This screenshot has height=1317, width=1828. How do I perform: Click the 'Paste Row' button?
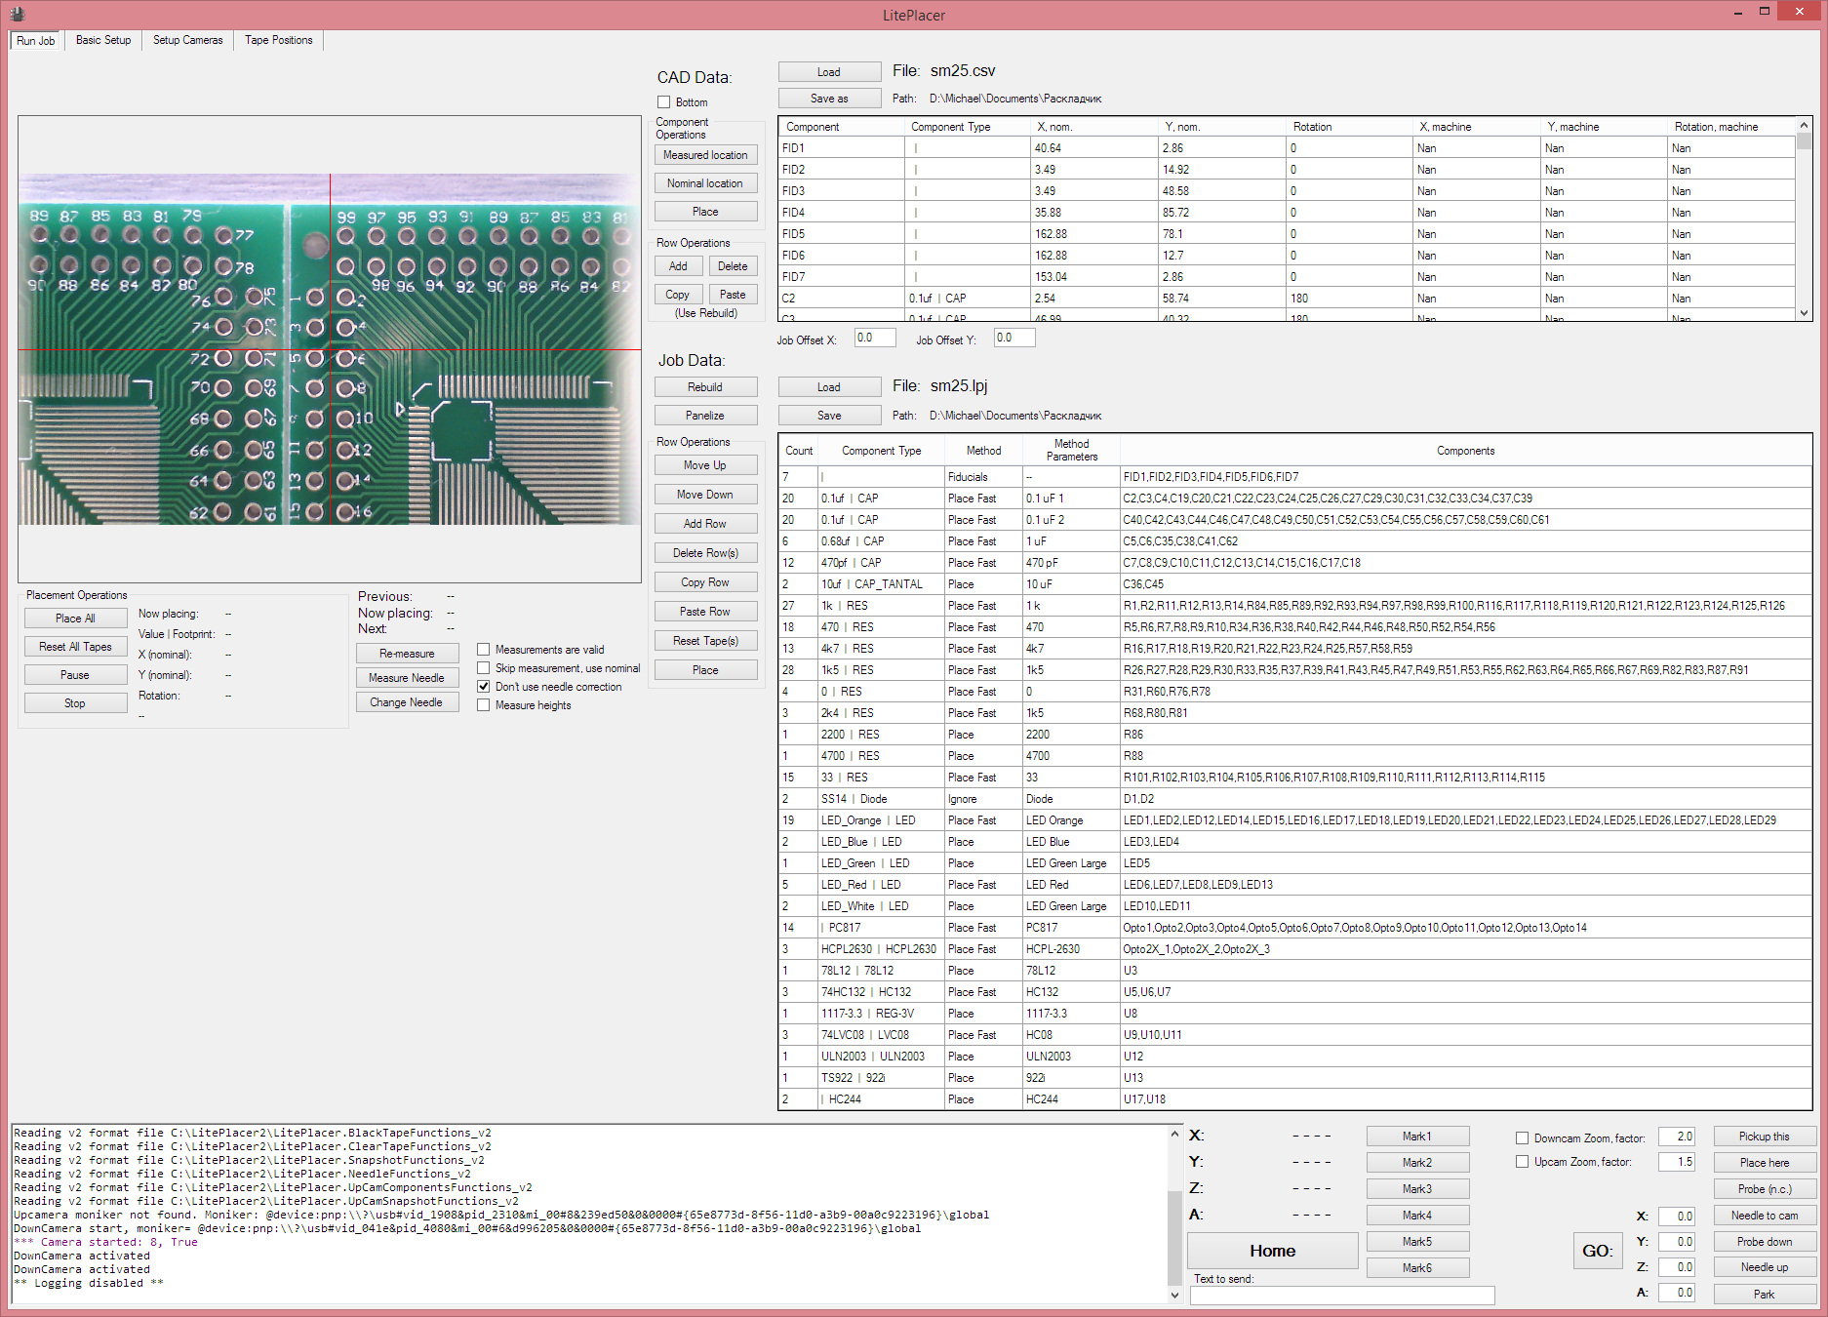tap(705, 612)
